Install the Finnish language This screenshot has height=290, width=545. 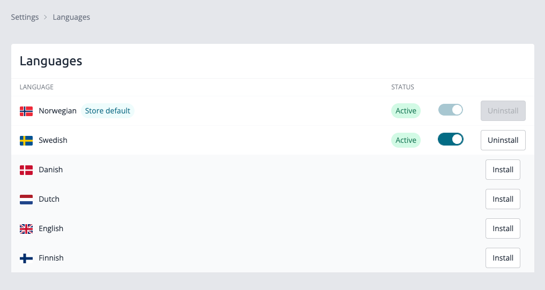(503, 258)
